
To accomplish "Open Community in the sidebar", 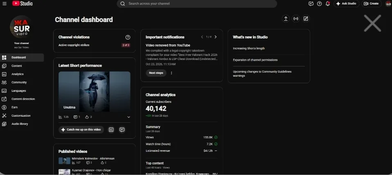I will coord(22,82).
